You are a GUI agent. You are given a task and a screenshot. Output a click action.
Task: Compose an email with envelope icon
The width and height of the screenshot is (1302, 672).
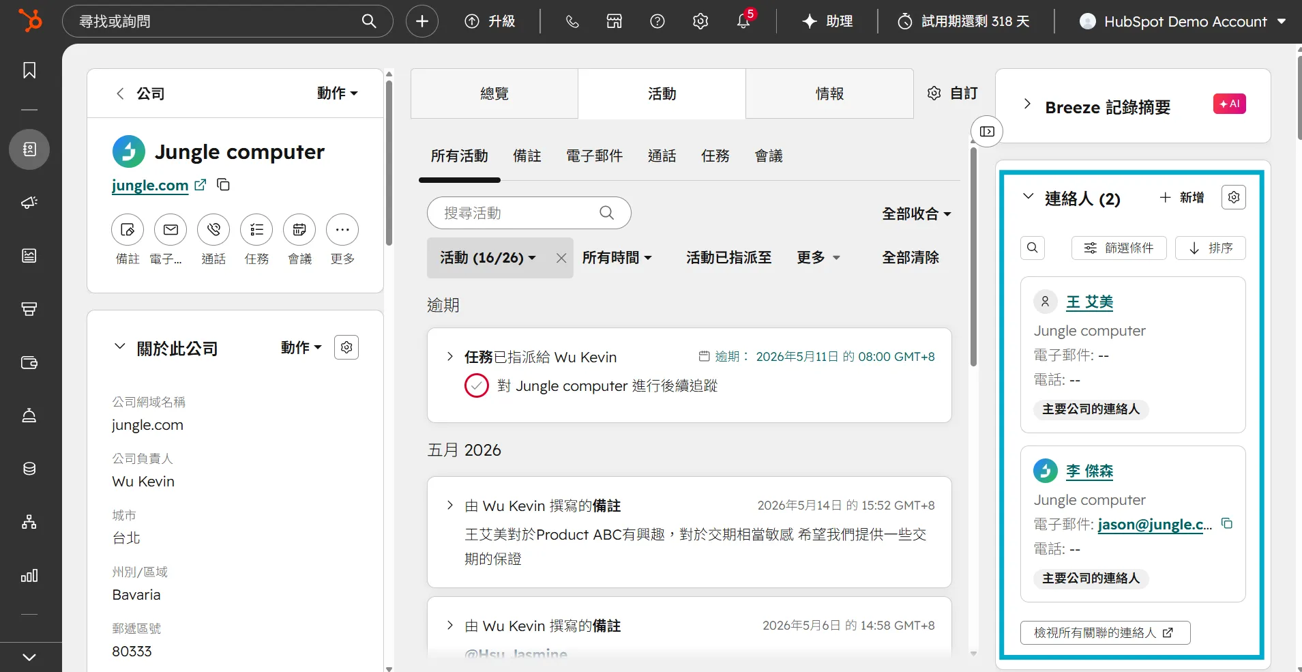(171, 230)
